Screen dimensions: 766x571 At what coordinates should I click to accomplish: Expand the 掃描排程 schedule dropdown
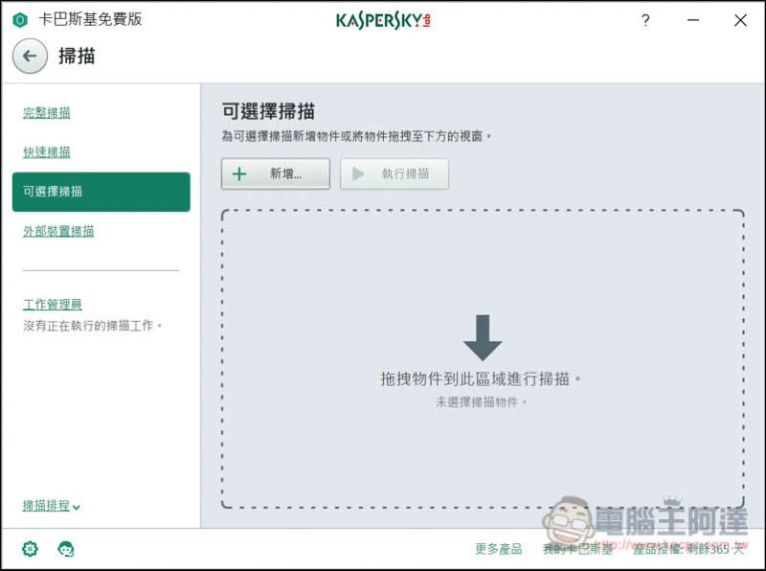(x=52, y=506)
